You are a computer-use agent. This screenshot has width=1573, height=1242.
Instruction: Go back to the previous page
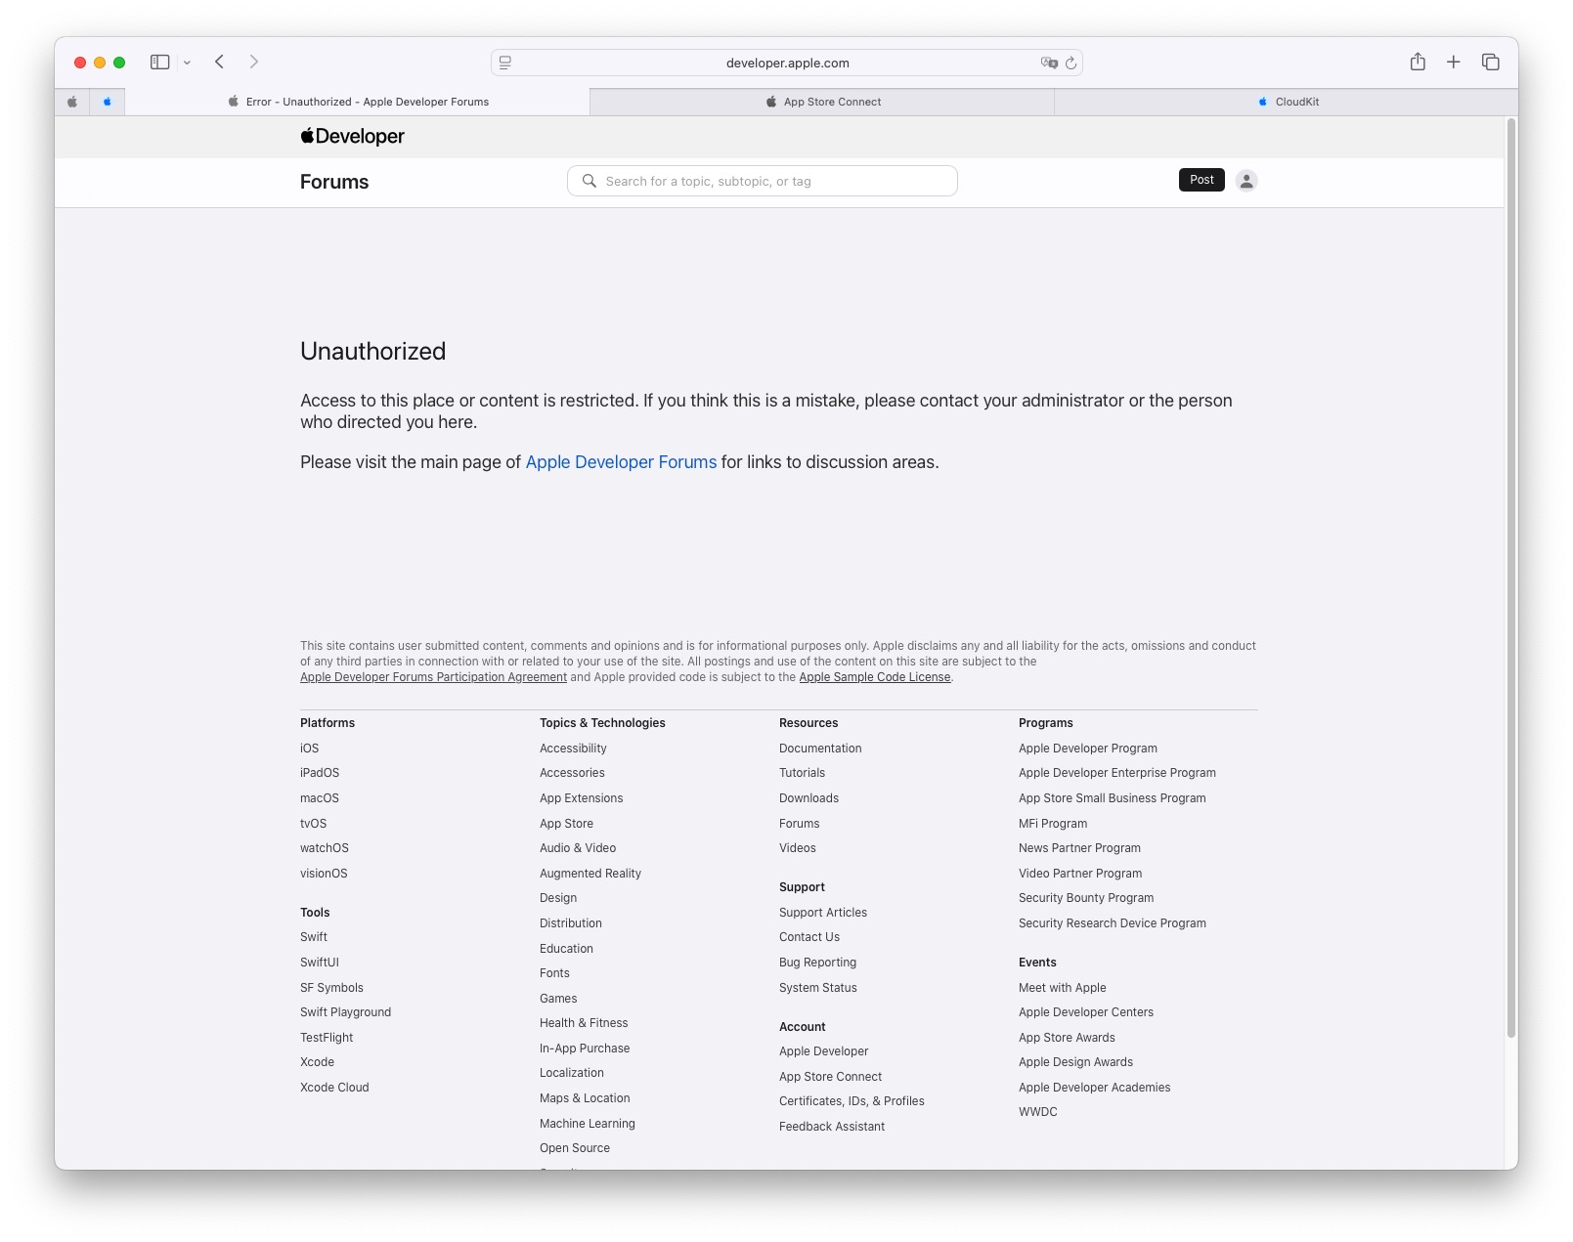pyautogui.click(x=220, y=63)
